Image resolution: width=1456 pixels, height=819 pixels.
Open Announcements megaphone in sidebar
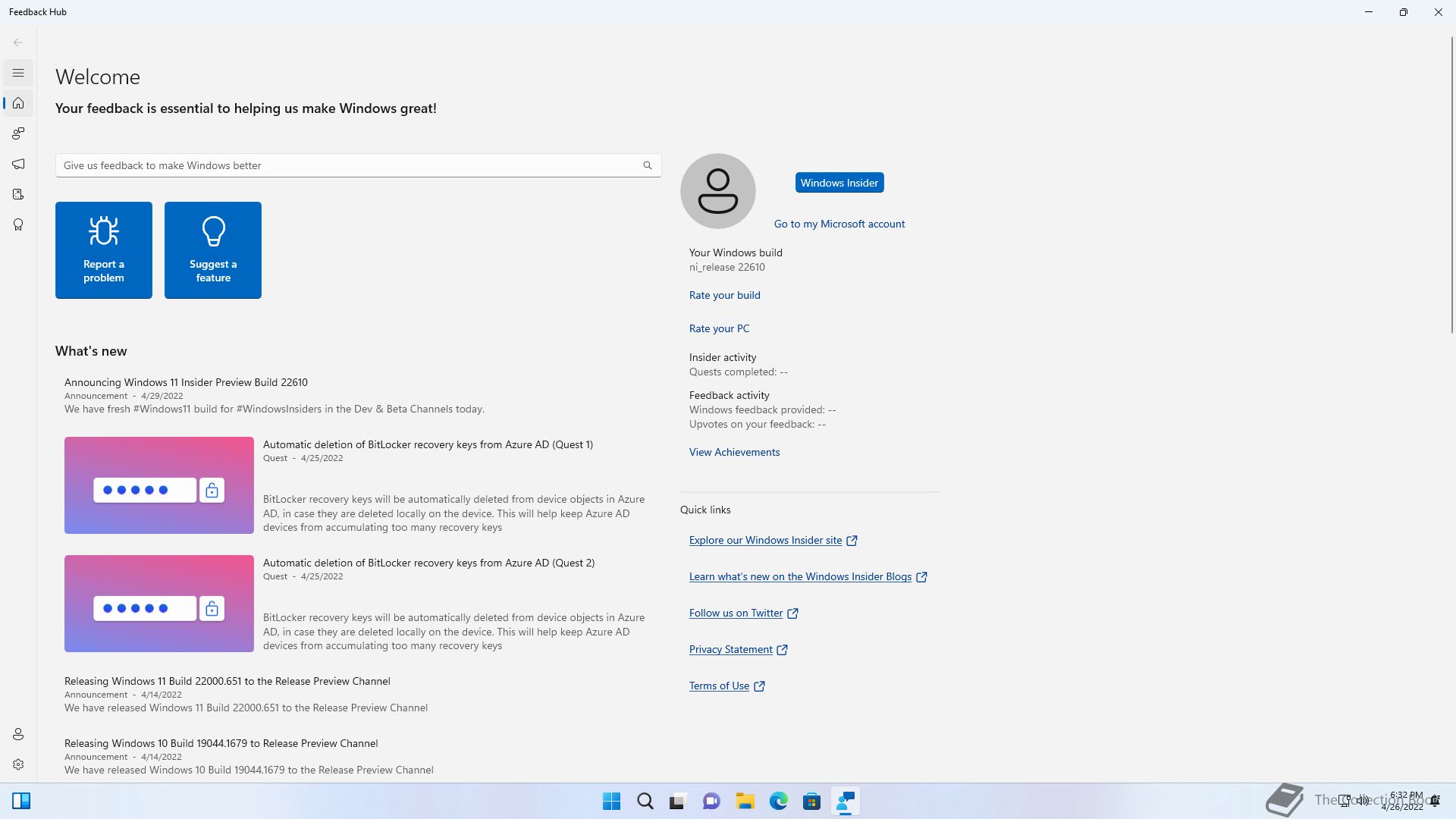point(18,164)
